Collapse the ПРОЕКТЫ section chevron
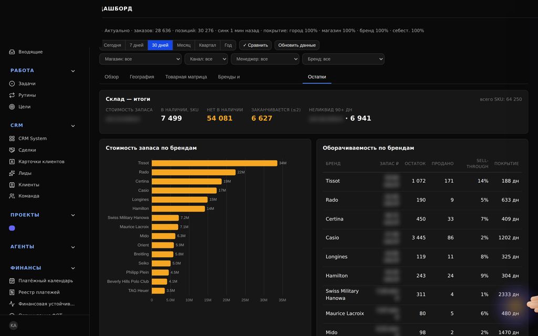 click(x=73, y=215)
